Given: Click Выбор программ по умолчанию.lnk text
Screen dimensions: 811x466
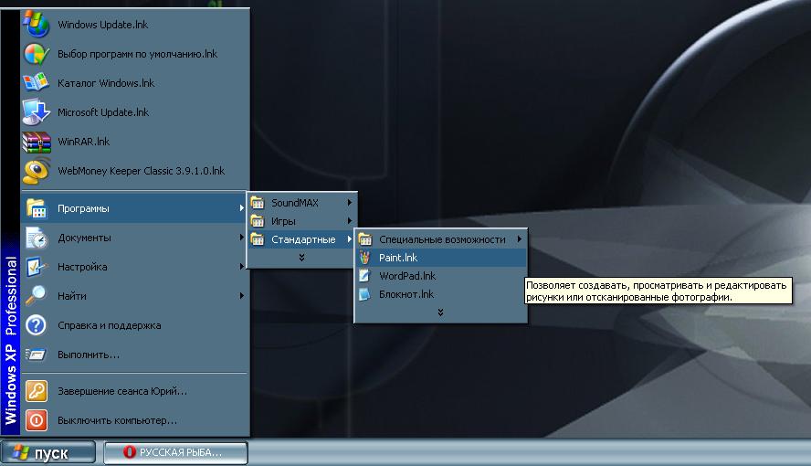Looking at the screenshot, I should tap(138, 54).
